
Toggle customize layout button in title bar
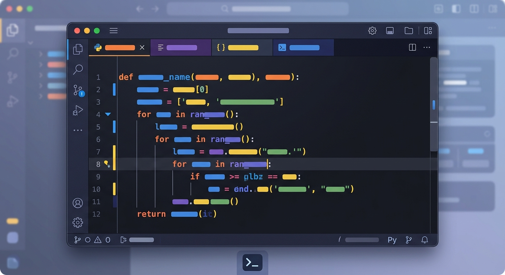click(428, 31)
